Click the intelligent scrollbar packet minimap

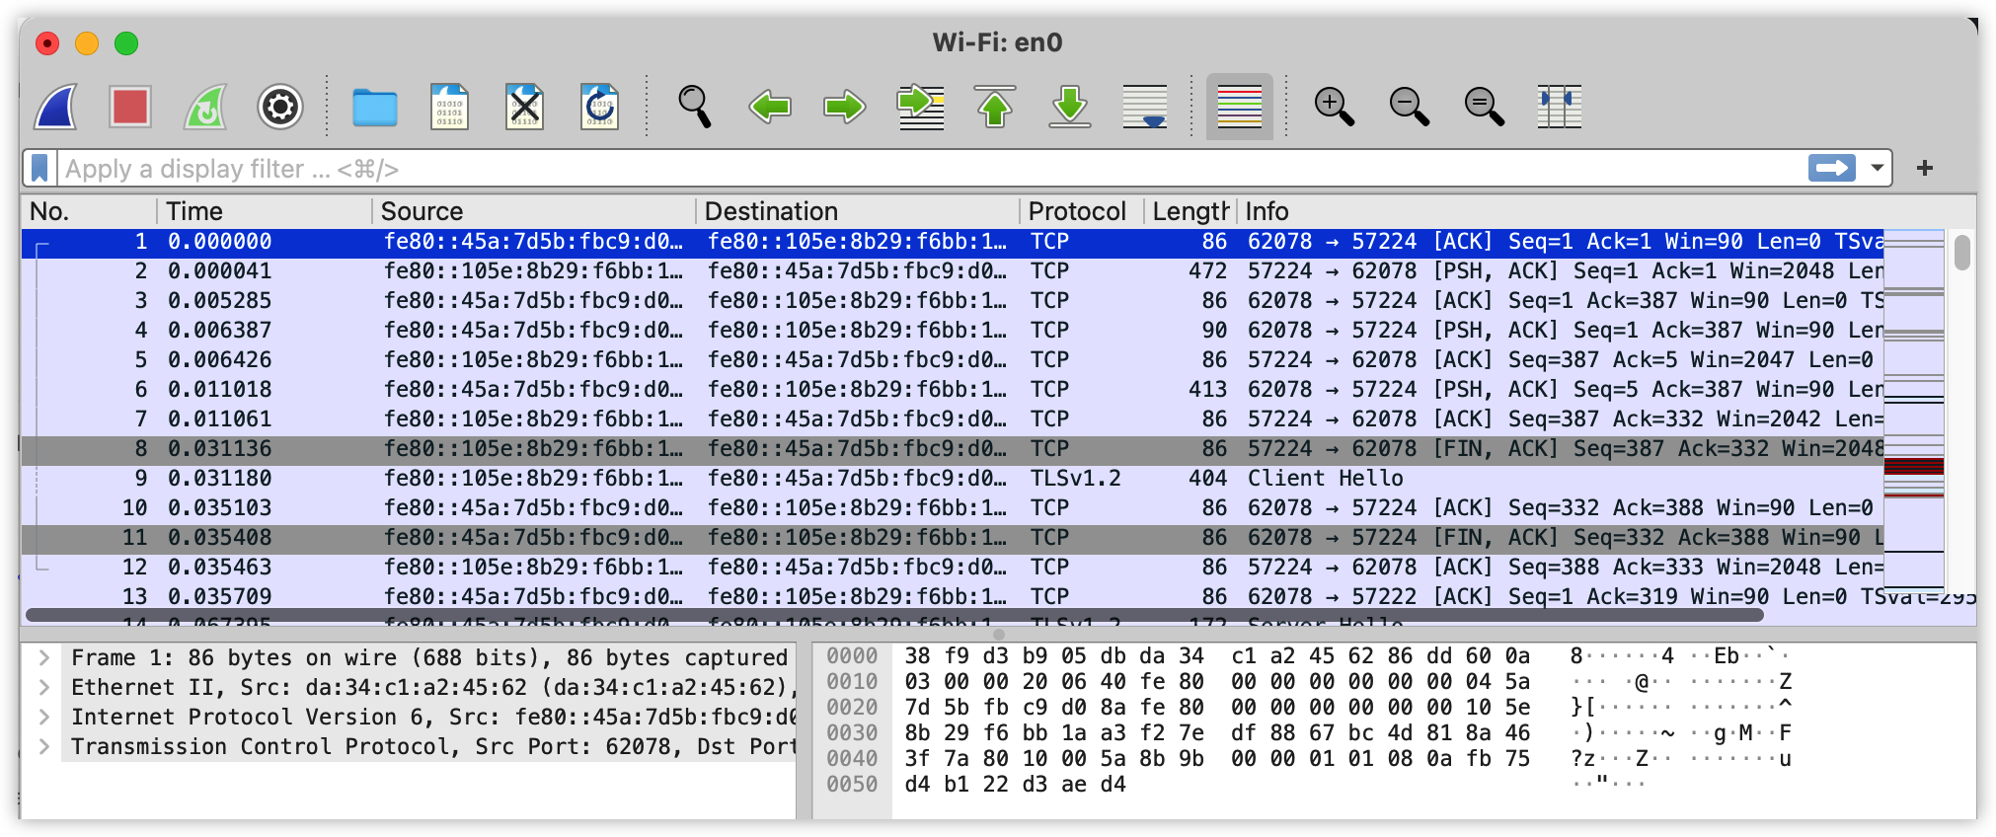click(x=1913, y=409)
